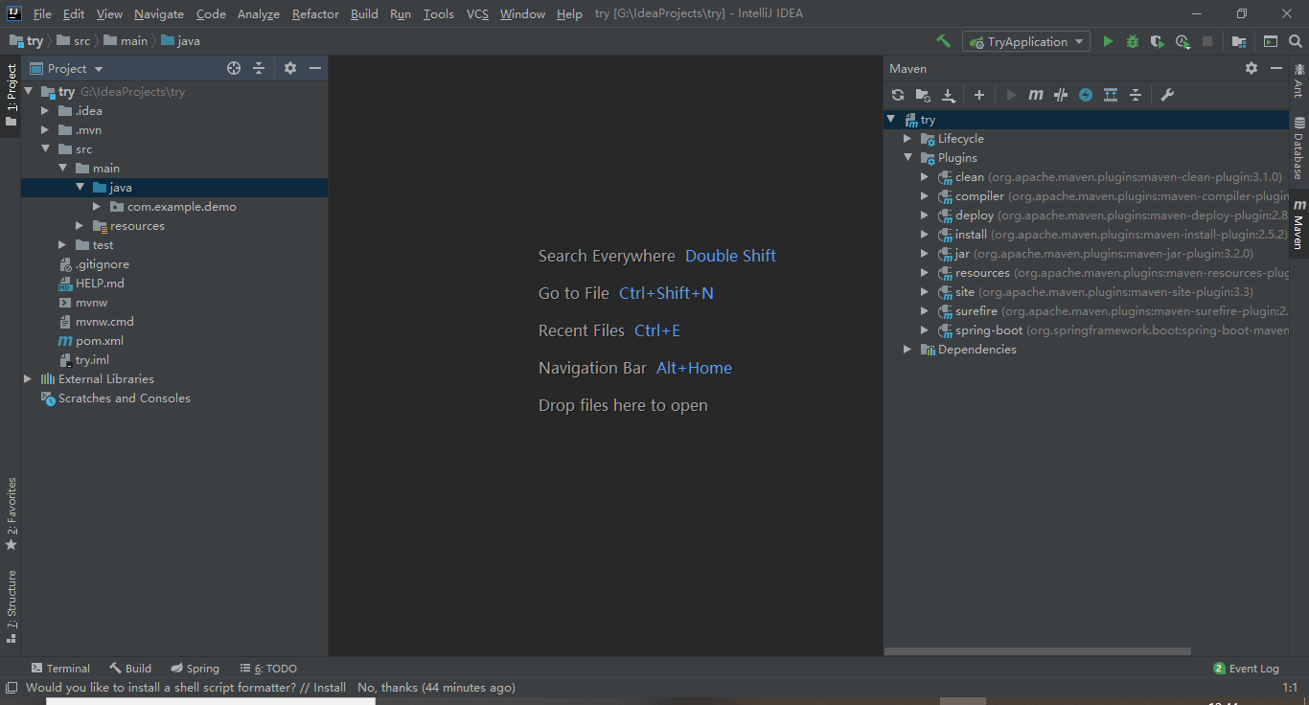
Task: Hide the Project tool window
Action: click(x=315, y=68)
